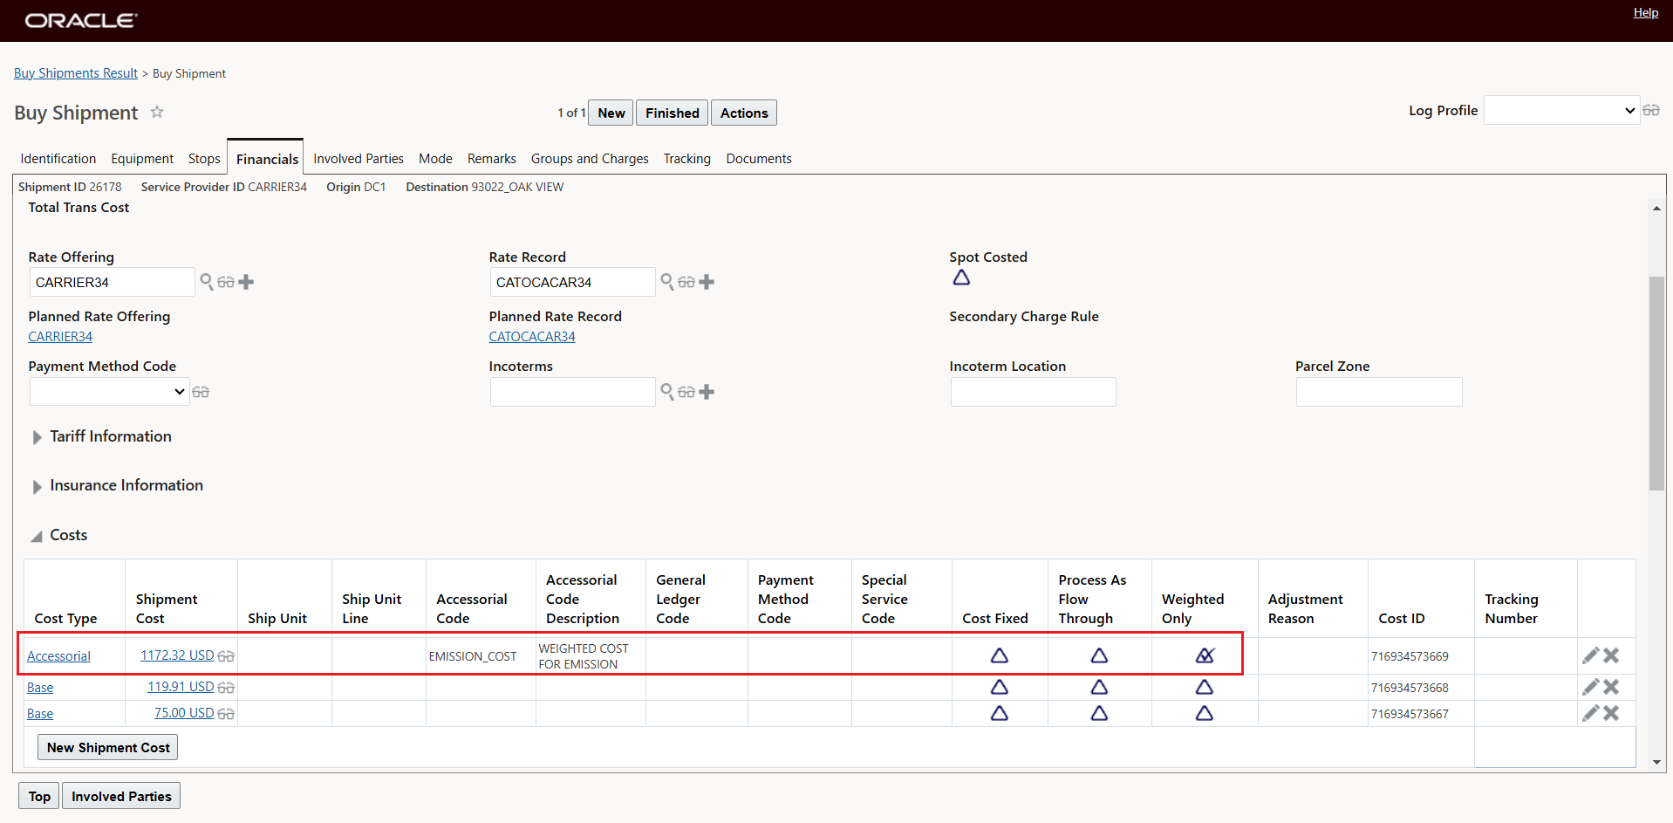Open the Actions button menu

click(744, 113)
